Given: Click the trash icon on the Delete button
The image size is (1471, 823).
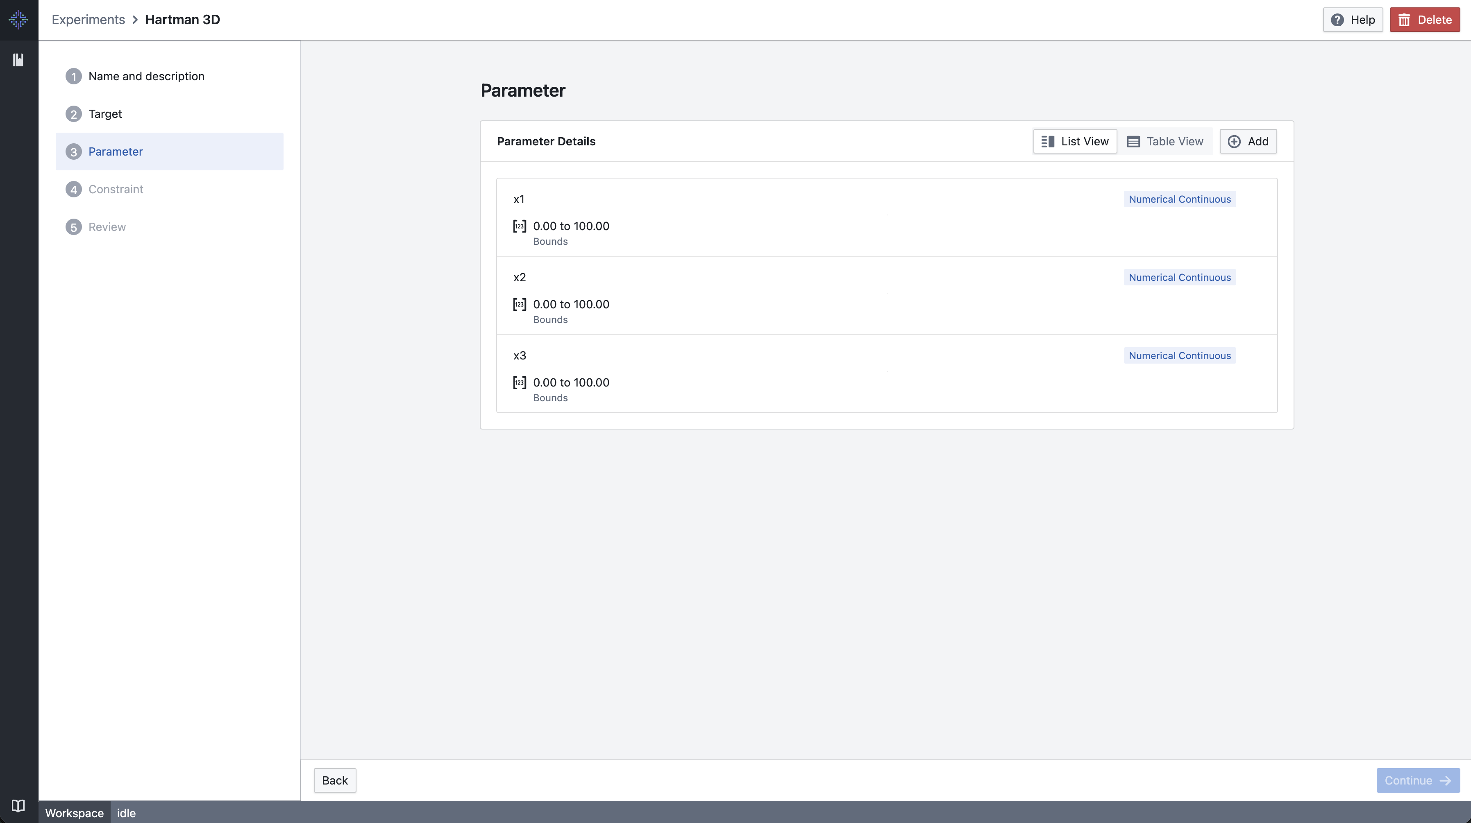Looking at the screenshot, I should point(1405,19).
